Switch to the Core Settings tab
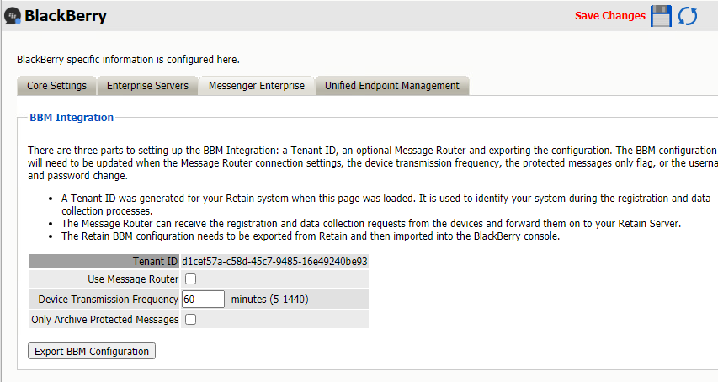 (56, 86)
